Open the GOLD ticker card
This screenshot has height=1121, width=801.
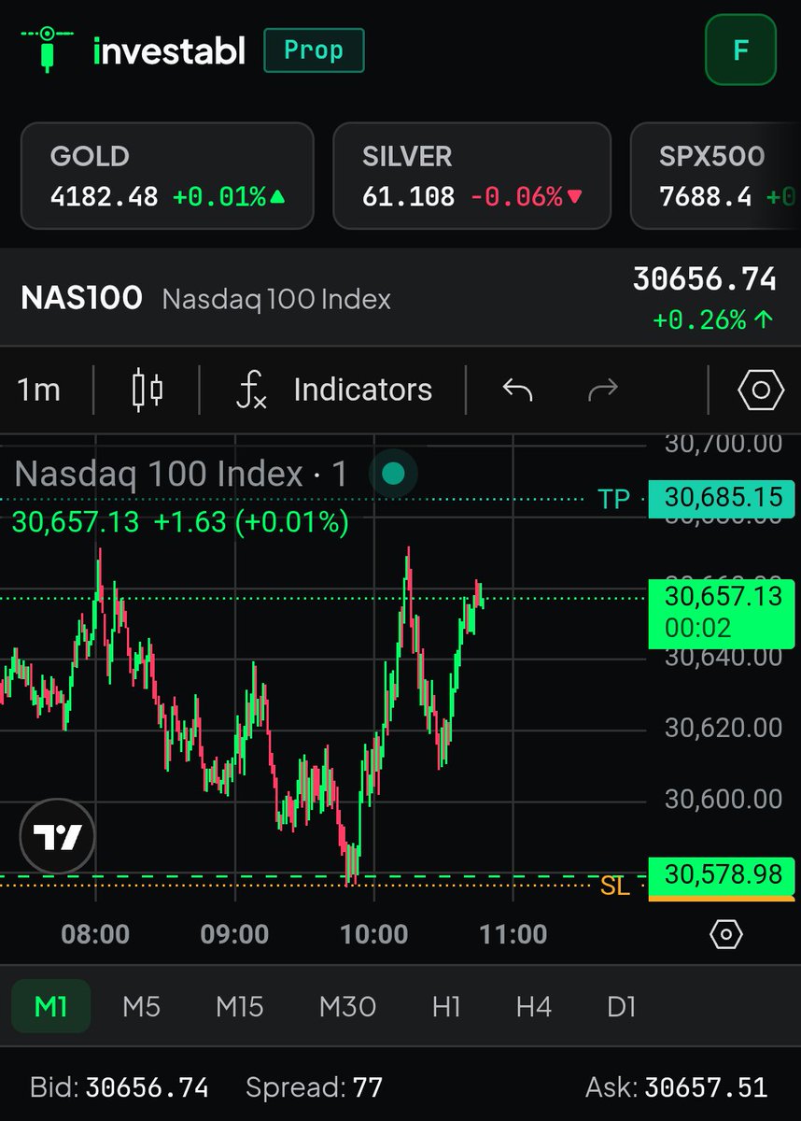[167, 176]
